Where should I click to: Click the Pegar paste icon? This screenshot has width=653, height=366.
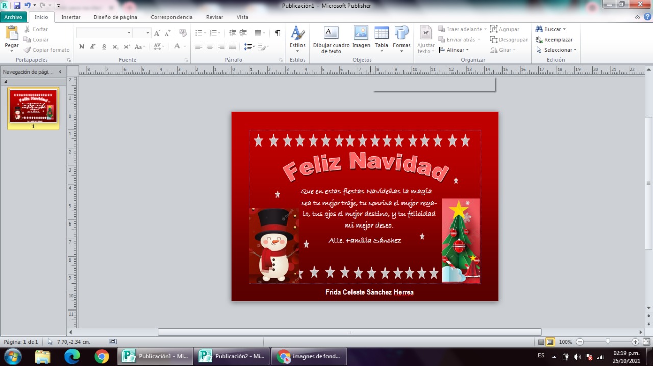(x=12, y=33)
